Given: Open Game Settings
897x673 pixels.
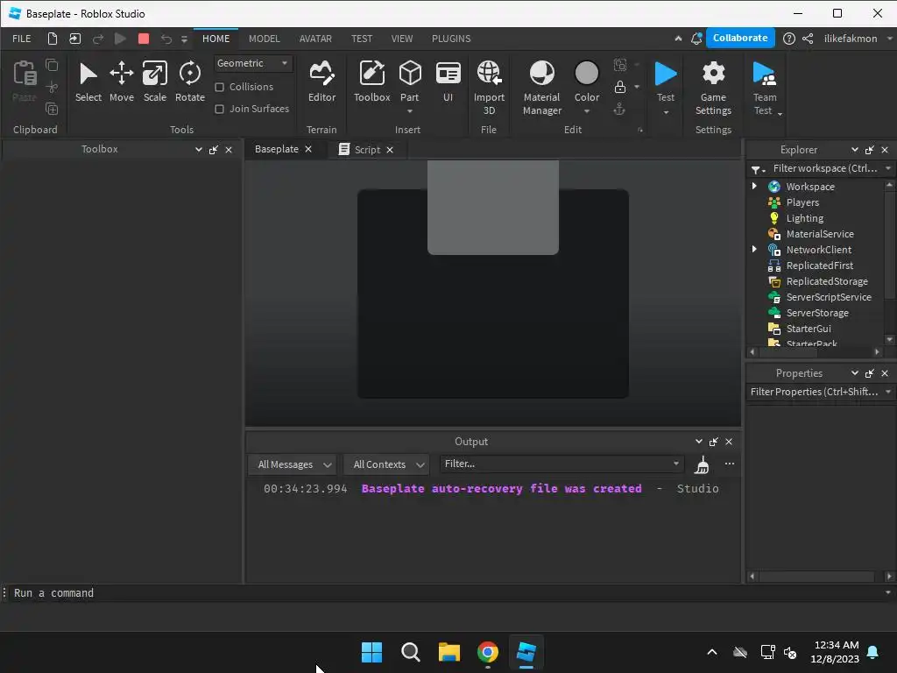Looking at the screenshot, I should (713, 89).
